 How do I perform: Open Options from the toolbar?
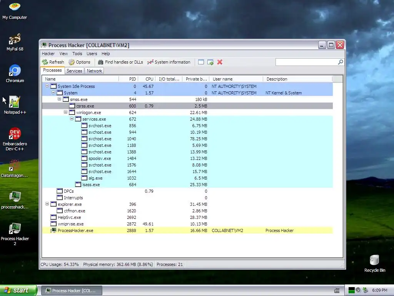pyautogui.click(x=79, y=62)
